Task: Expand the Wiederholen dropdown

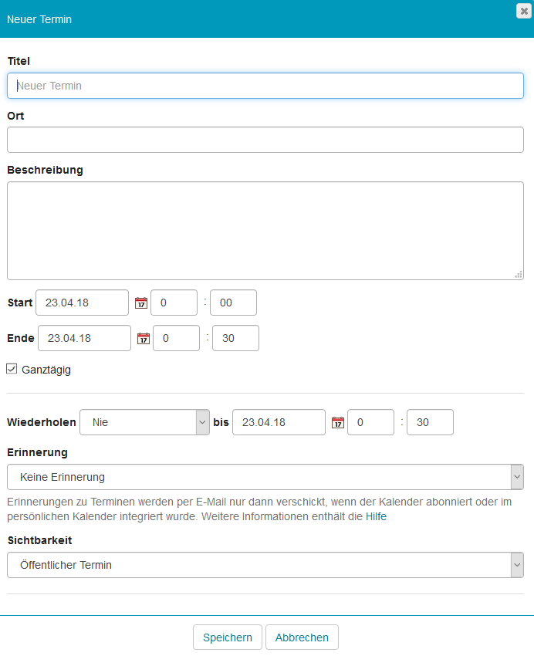Action: tap(144, 422)
